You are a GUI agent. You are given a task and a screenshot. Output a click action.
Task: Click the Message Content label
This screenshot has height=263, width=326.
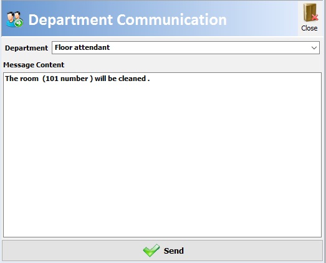coord(34,65)
